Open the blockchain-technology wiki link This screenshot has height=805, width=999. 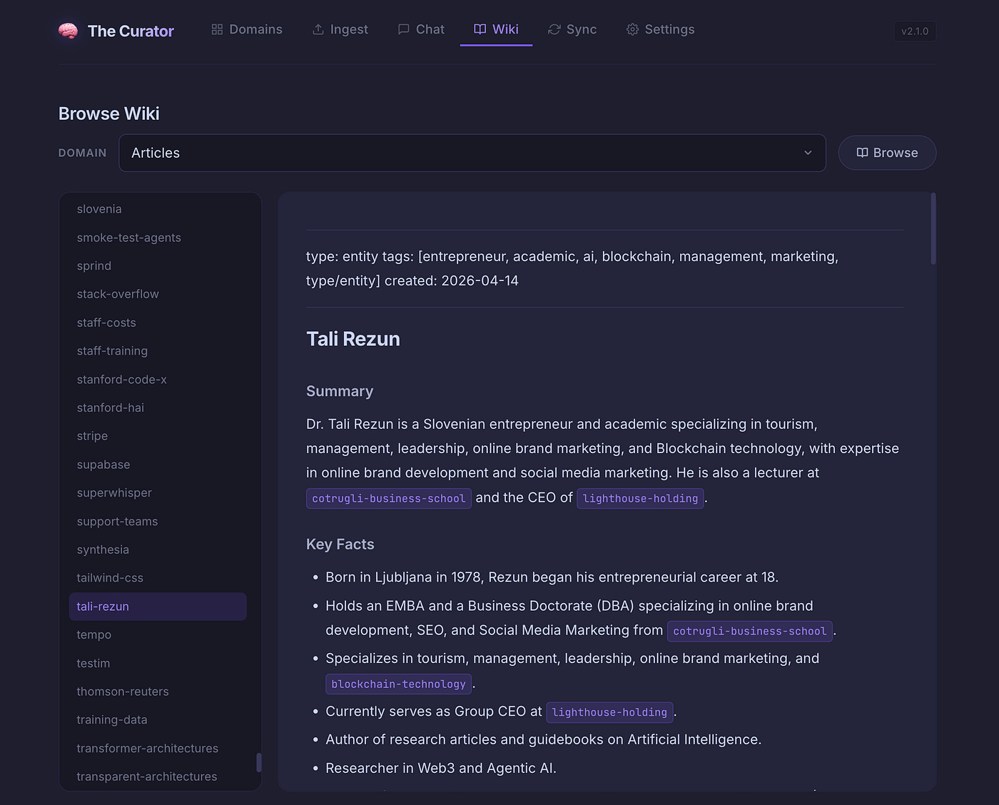pyautogui.click(x=398, y=684)
